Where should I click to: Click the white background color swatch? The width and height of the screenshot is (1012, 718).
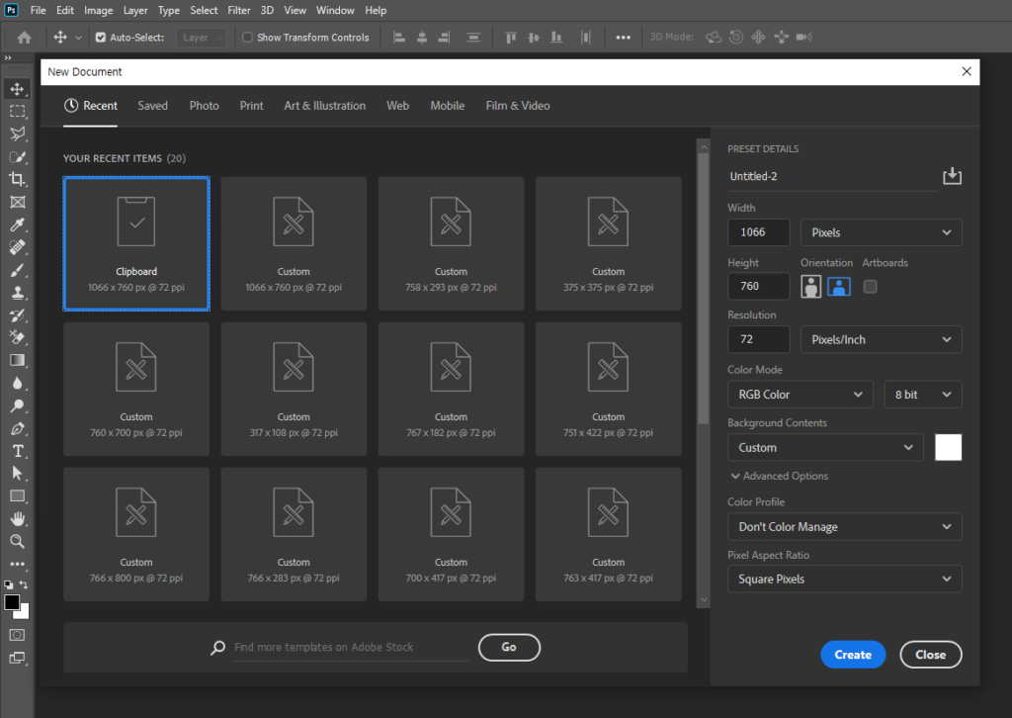[x=948, y=447]
